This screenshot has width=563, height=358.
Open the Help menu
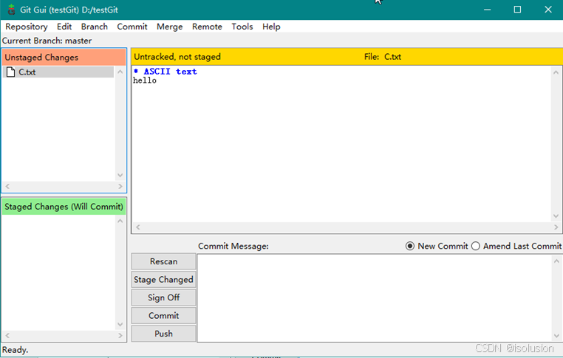pos(271,27)
